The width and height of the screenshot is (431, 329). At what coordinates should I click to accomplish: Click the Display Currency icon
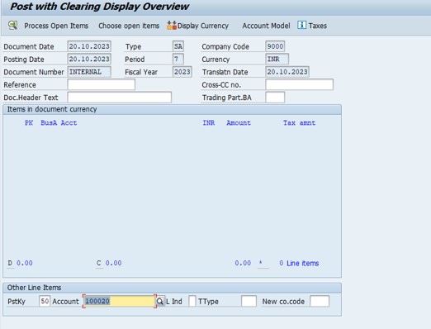[172, 26]
